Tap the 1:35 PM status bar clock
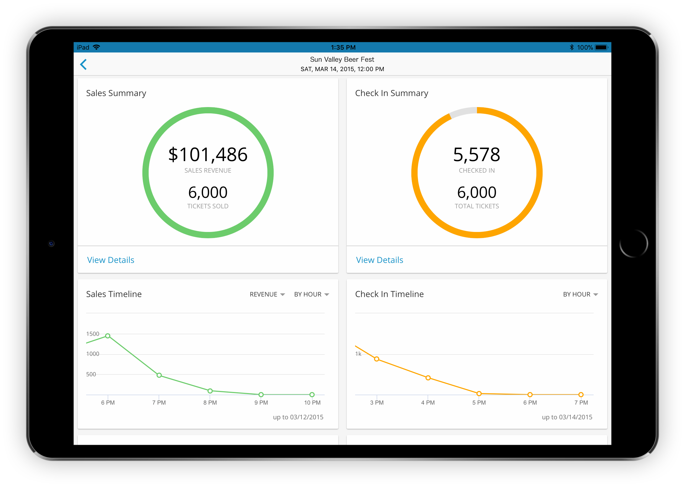 click(x=343, y=47)
